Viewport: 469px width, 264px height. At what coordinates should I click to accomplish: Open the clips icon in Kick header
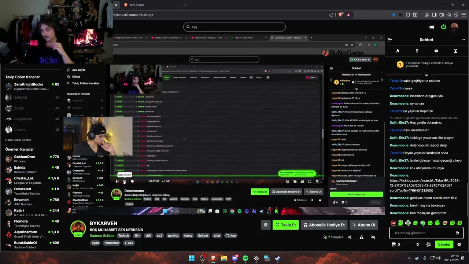pyautogui.click(x=432, y=27)
